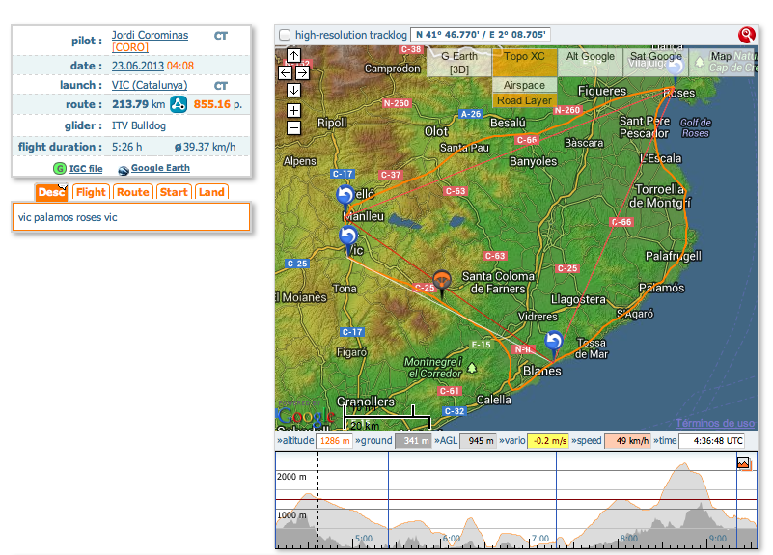Open the Route tab
Screen dimensions: 773x555
click(x=133, y=192)
